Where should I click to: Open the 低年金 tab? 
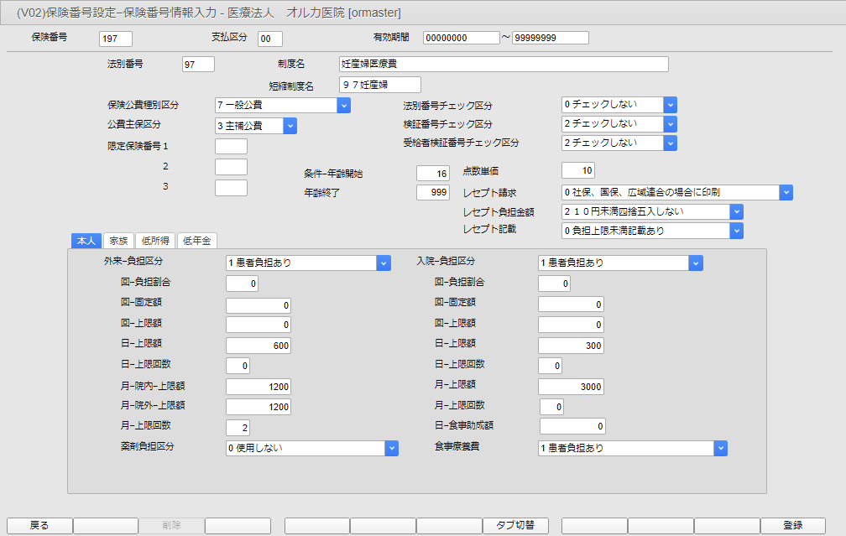196,242
